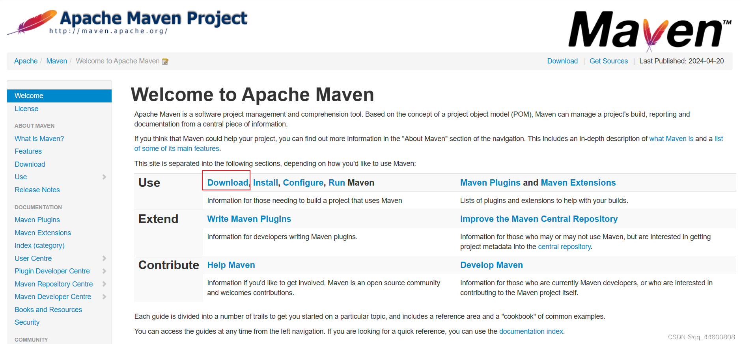
Task: Click the Apache Maven Project feather logo
Action: [x=127, y=22]
